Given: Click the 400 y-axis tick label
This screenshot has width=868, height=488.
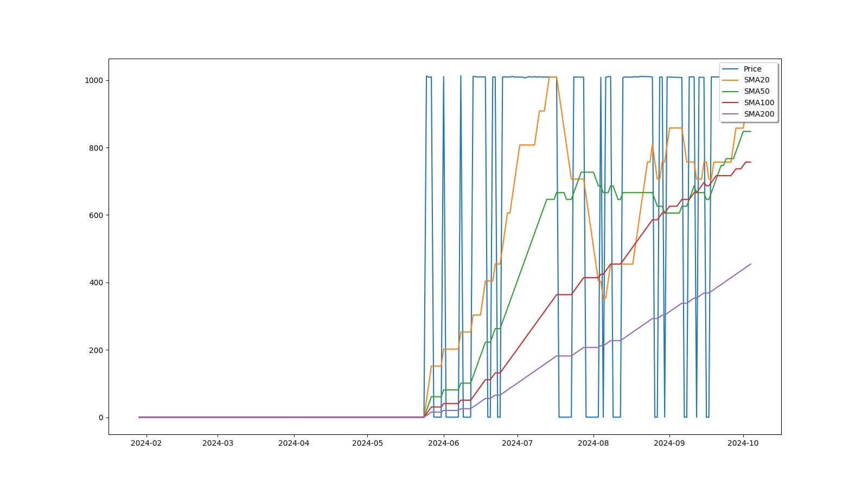Looking at the screenshot, I should (97, 282).
